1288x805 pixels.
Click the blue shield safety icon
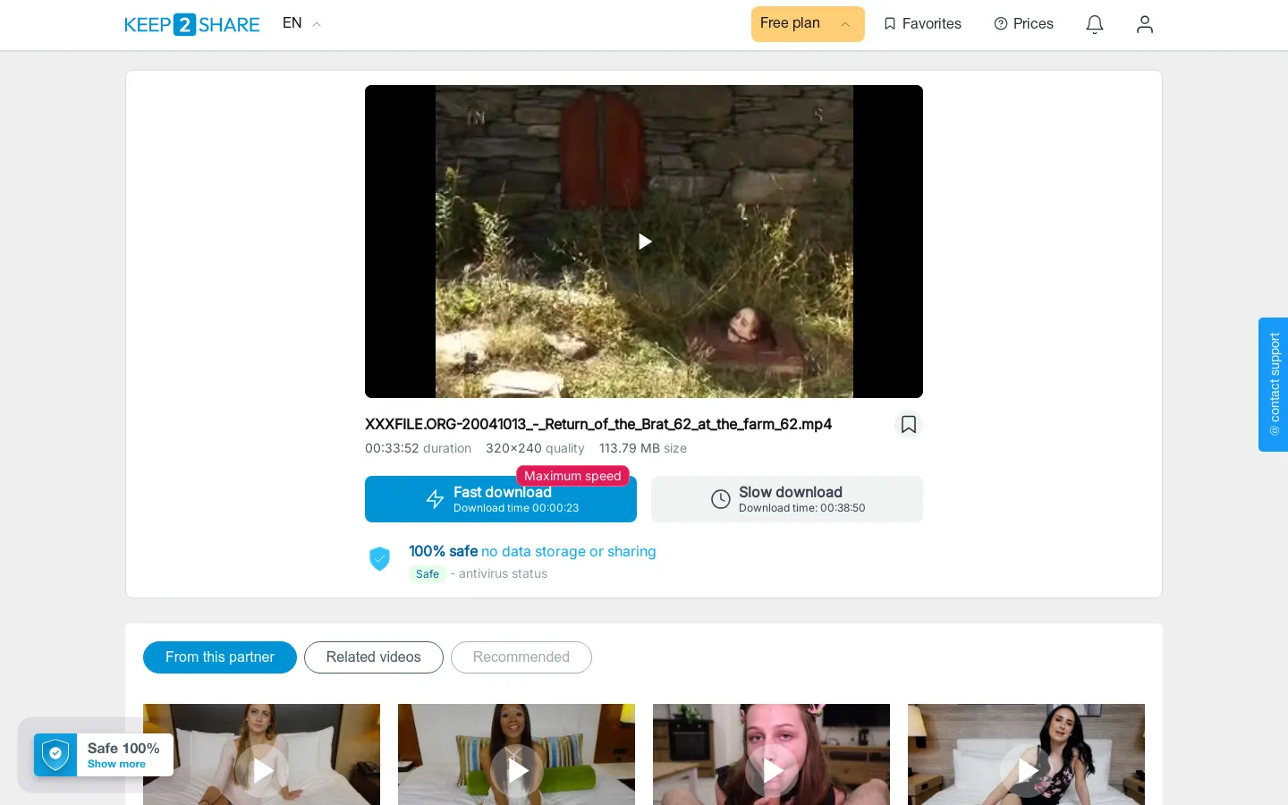[x=380, y=559]
